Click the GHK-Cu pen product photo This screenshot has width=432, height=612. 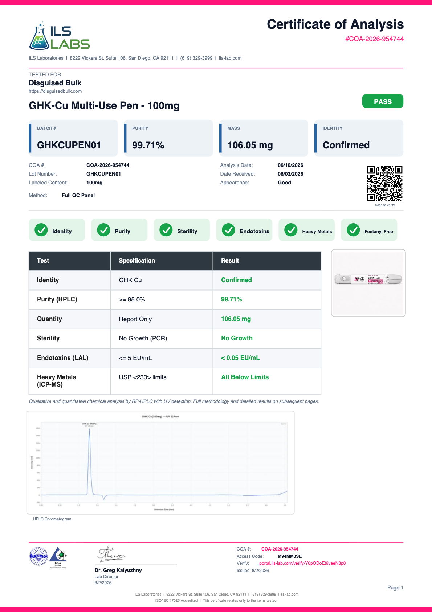368,283
